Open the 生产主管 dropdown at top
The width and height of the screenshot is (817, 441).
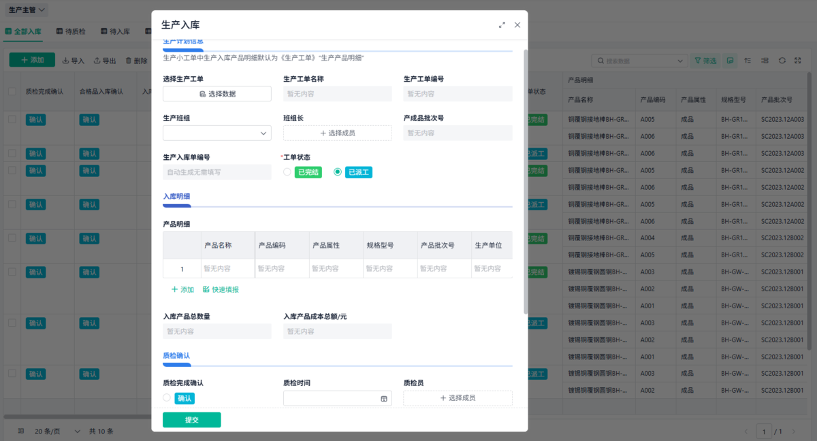(x=27, y=10)
